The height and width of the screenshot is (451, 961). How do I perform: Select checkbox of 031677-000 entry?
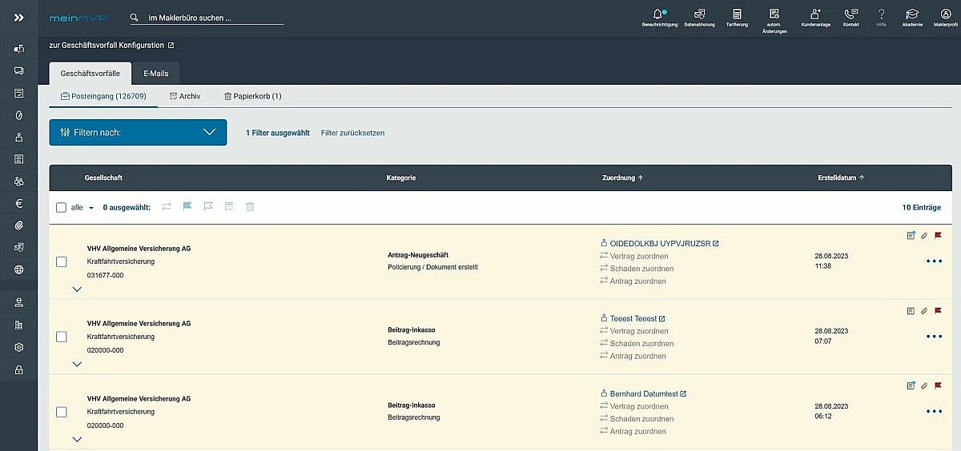point(62,261)
